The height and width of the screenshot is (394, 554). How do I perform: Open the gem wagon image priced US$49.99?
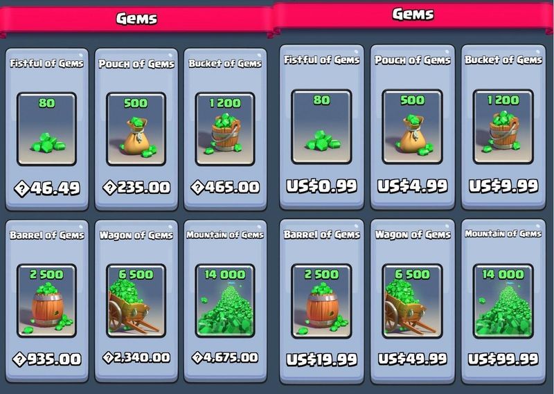(x=412, y=301)
